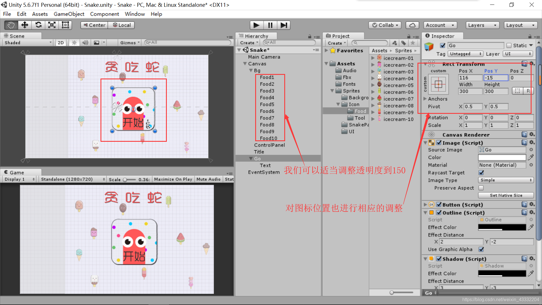Screen dimensions: 542x305
Task: Open the Assets menu
Action: coord(40,14)
